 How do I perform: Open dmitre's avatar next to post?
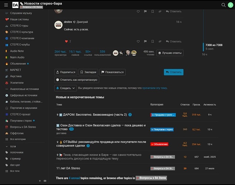(x=58, y=25)
